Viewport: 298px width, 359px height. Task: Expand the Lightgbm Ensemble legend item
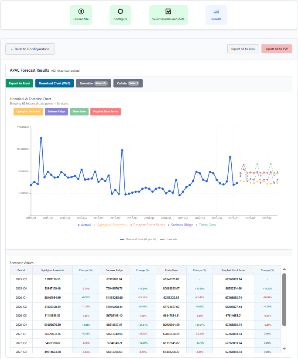[x=111, y=224]
